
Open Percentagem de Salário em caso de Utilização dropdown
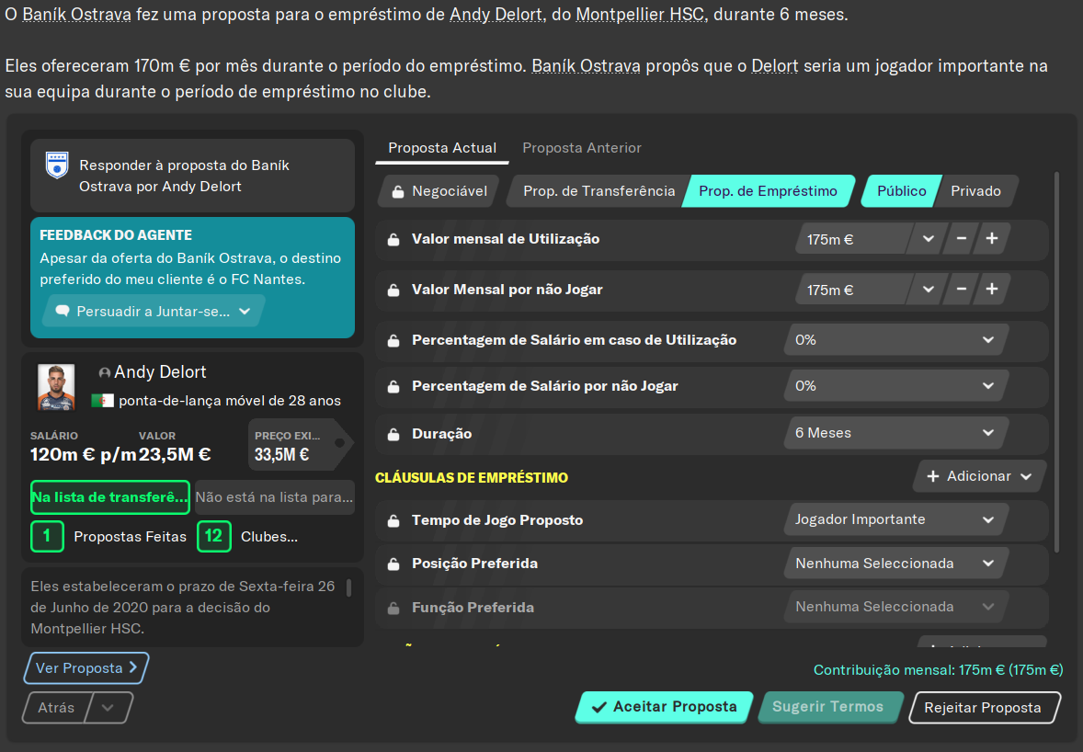tap(895, 340)
